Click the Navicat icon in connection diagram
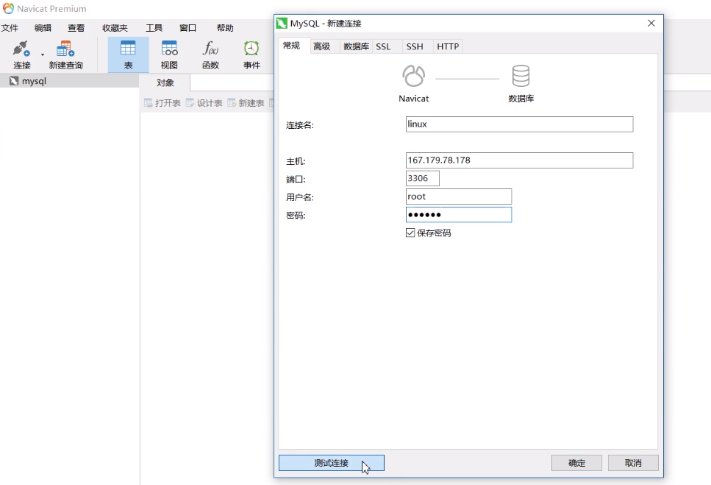Viewport: 711px width, 485px height. [413, 76]
